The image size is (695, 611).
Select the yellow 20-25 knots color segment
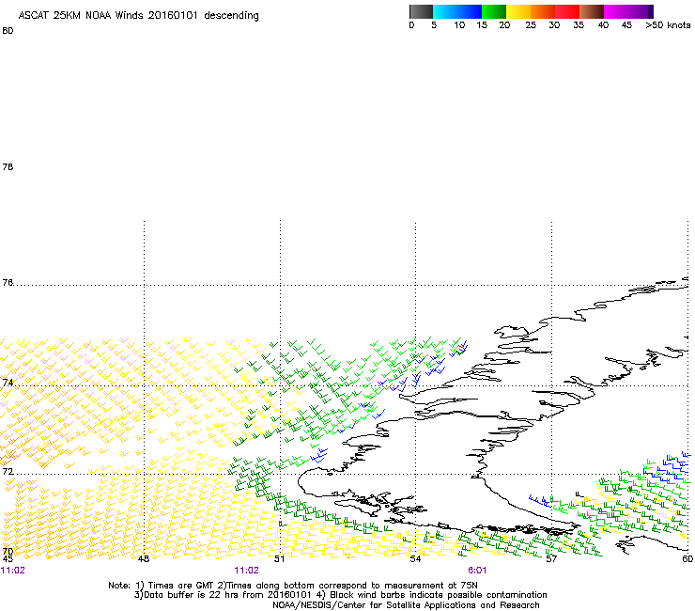pyautogui.click(x=518, y=11)
